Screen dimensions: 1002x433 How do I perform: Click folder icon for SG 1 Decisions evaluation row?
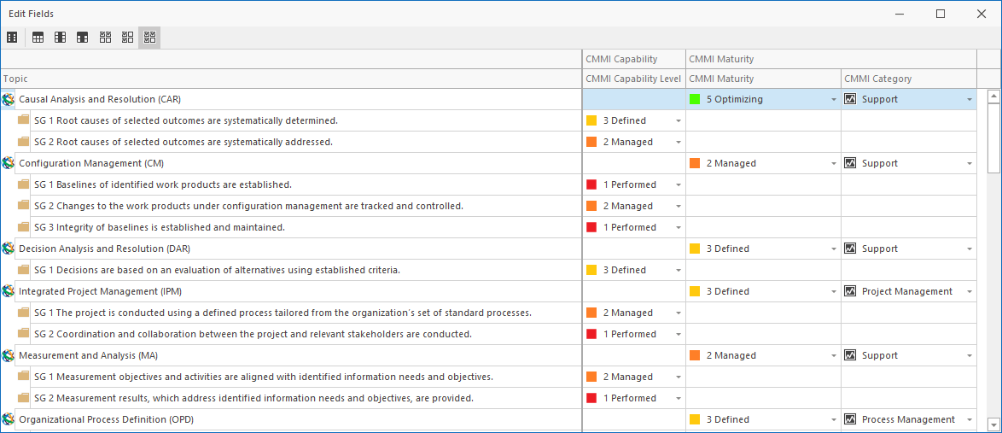click(24, 269)
